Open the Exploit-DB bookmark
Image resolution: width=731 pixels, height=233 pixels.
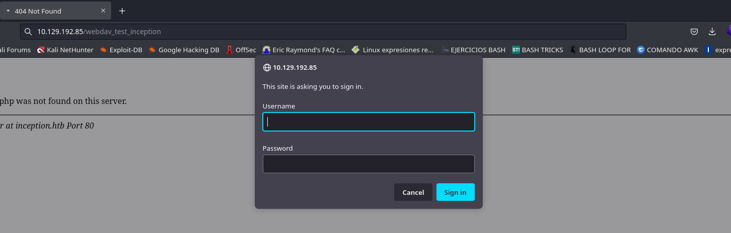point(121,50)
